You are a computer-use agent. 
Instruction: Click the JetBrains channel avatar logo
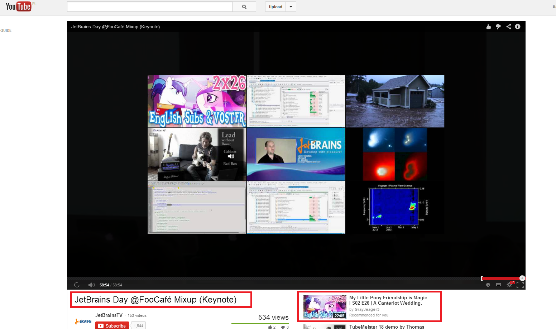83,321
